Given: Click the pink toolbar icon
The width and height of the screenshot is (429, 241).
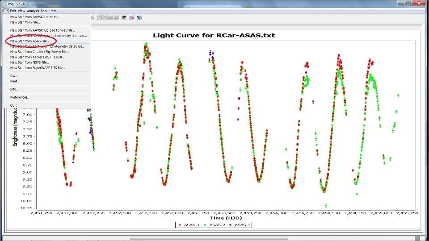Looking at the screenshot, I should (x=132, y=17).
